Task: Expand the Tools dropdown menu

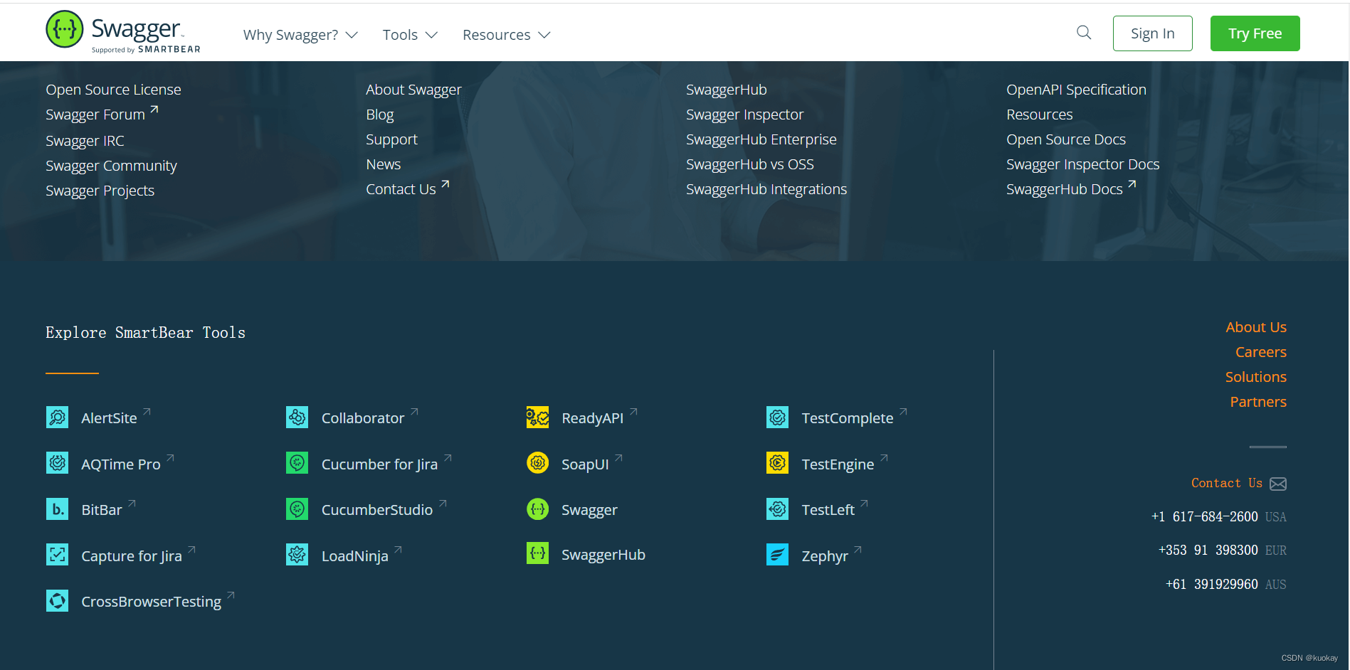Action: (x=410, y=35)
